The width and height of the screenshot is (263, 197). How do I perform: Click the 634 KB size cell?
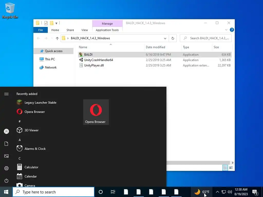click(226, 54)
